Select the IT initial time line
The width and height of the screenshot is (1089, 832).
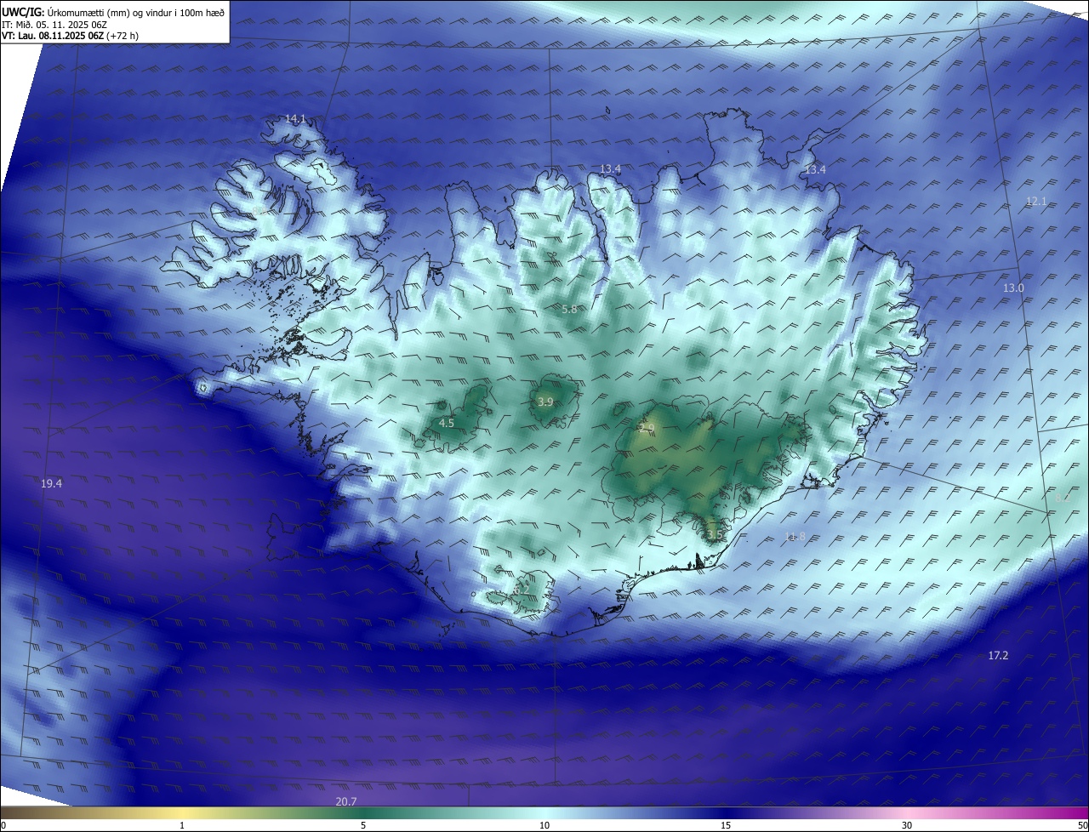55,24
